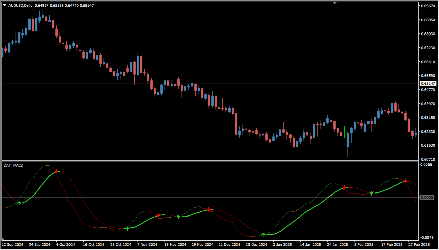The height and width of the screenshot is (250, 439).
Task: Click the 0.61530 price scale label
Action: point(428,145)
